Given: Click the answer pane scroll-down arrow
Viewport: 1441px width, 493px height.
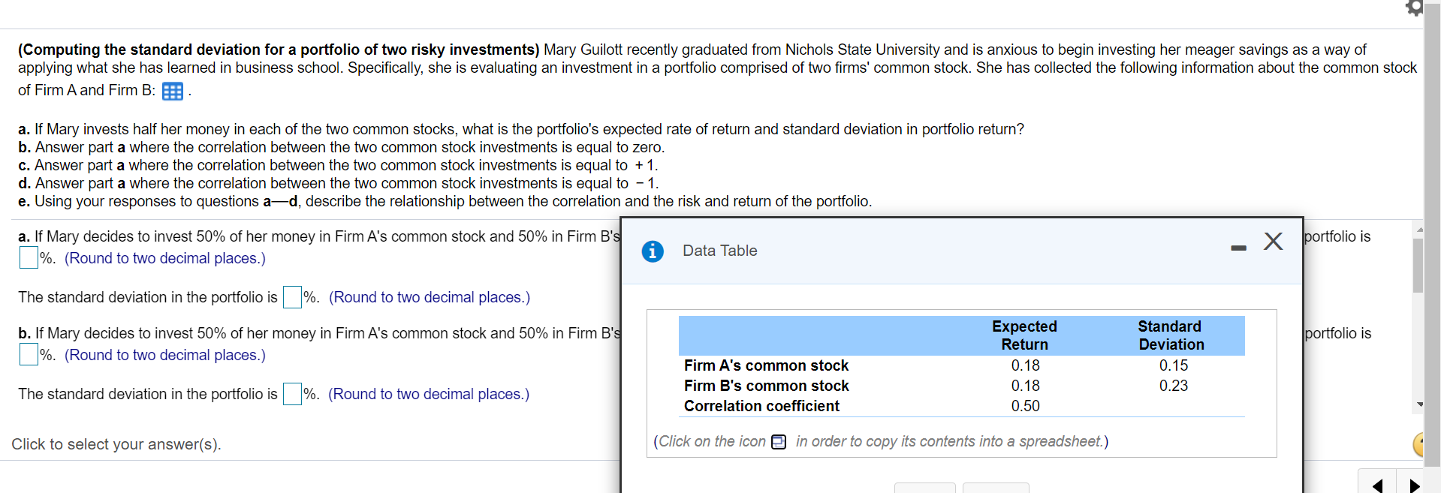Looking at the screenshot, I should [1419, 404].
